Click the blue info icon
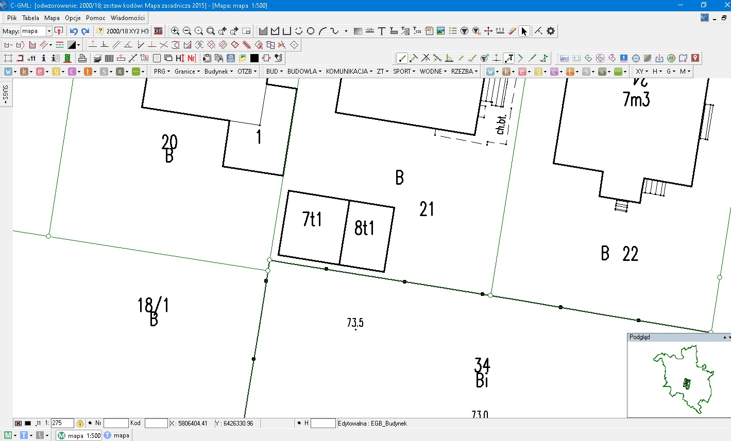Image resolution: width=731 pixels, height=441 pixels. pyautogui.click(x=44, y=58)
